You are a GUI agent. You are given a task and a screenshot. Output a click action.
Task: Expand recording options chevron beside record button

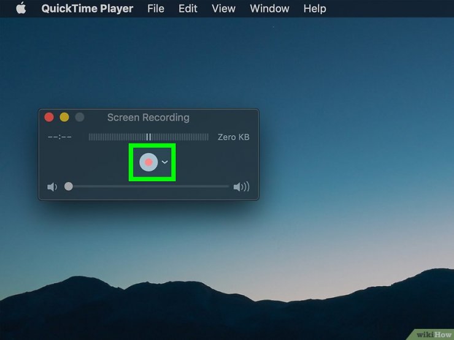click(x=165, y=162)
